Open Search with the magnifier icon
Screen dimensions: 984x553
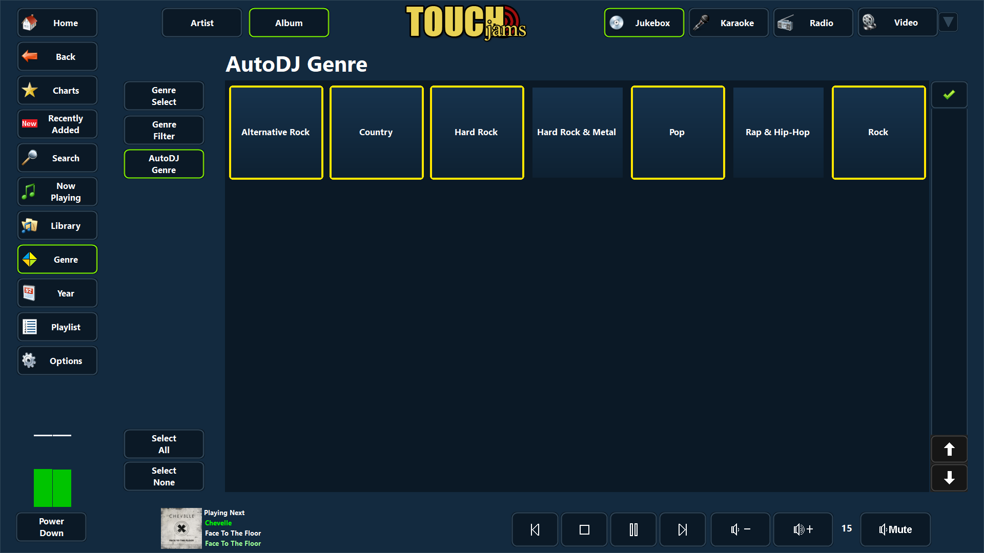tap(29, 158)
